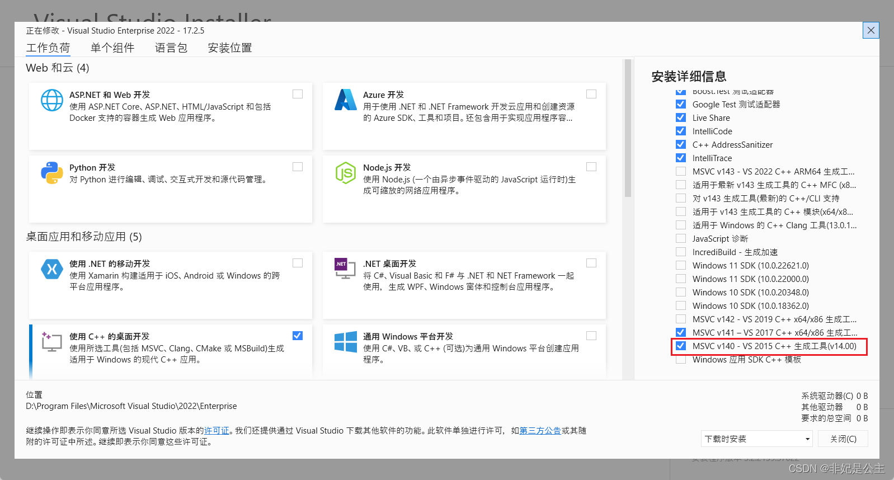Click the Python development logo icon
894x480 pixels.
[52, 173]
